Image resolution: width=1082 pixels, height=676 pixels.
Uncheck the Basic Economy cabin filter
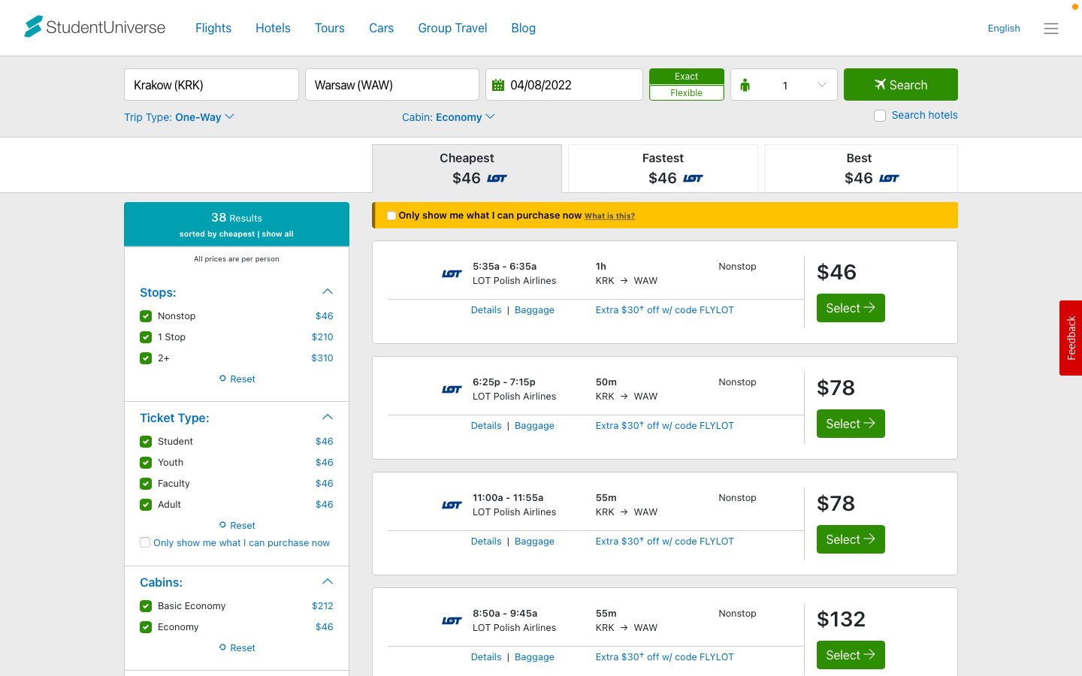146,606
